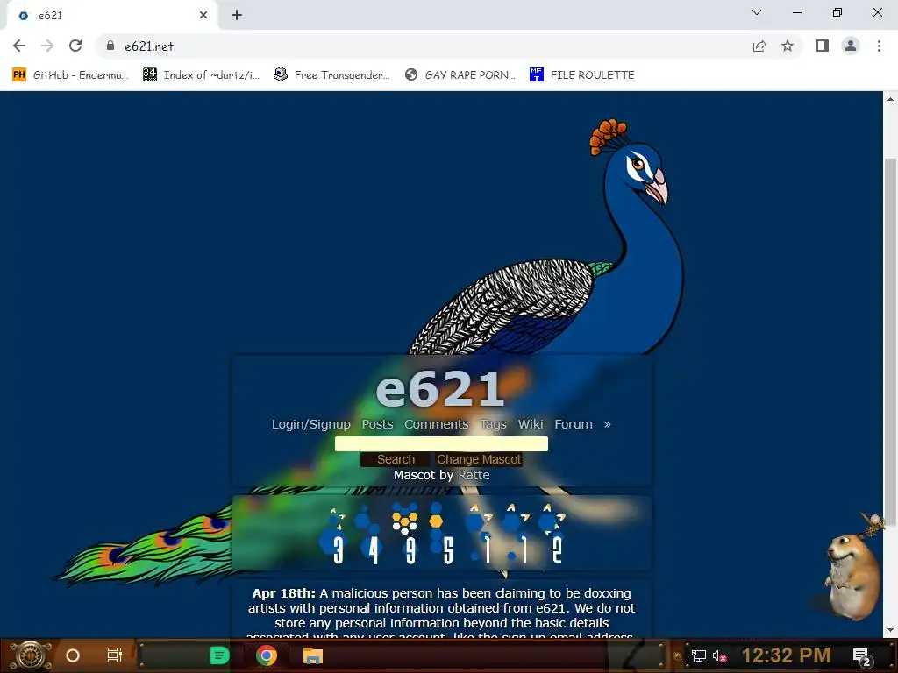The height and width of the screenshot is (673, 898).
Task: Click scrollbar up arrow
Action: 890,99
